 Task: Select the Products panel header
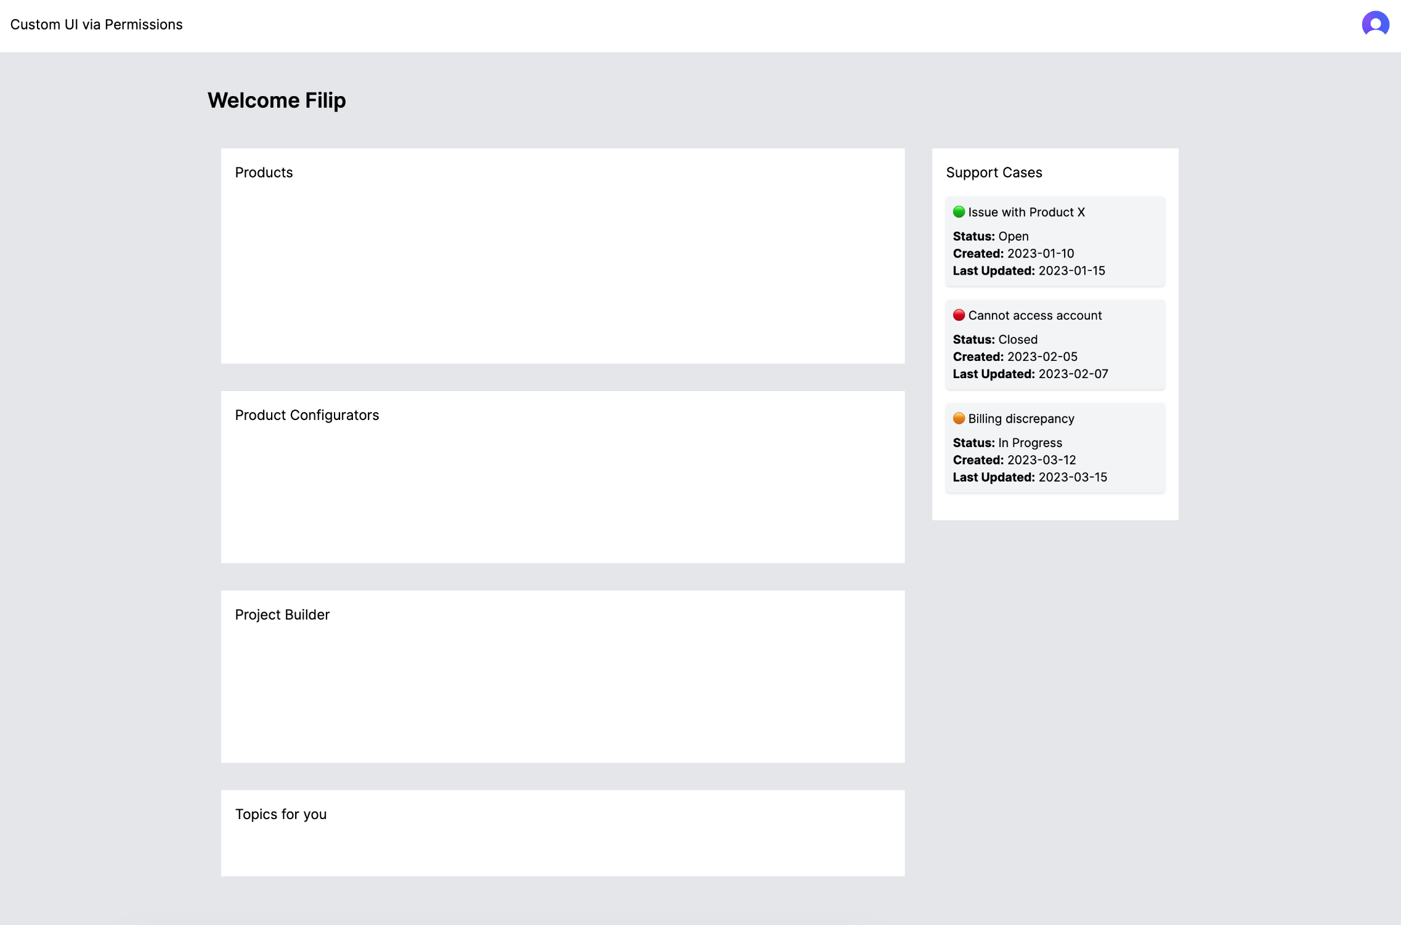(264, 172)
